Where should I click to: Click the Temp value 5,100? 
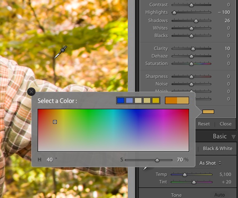click(x=225, y=174)
